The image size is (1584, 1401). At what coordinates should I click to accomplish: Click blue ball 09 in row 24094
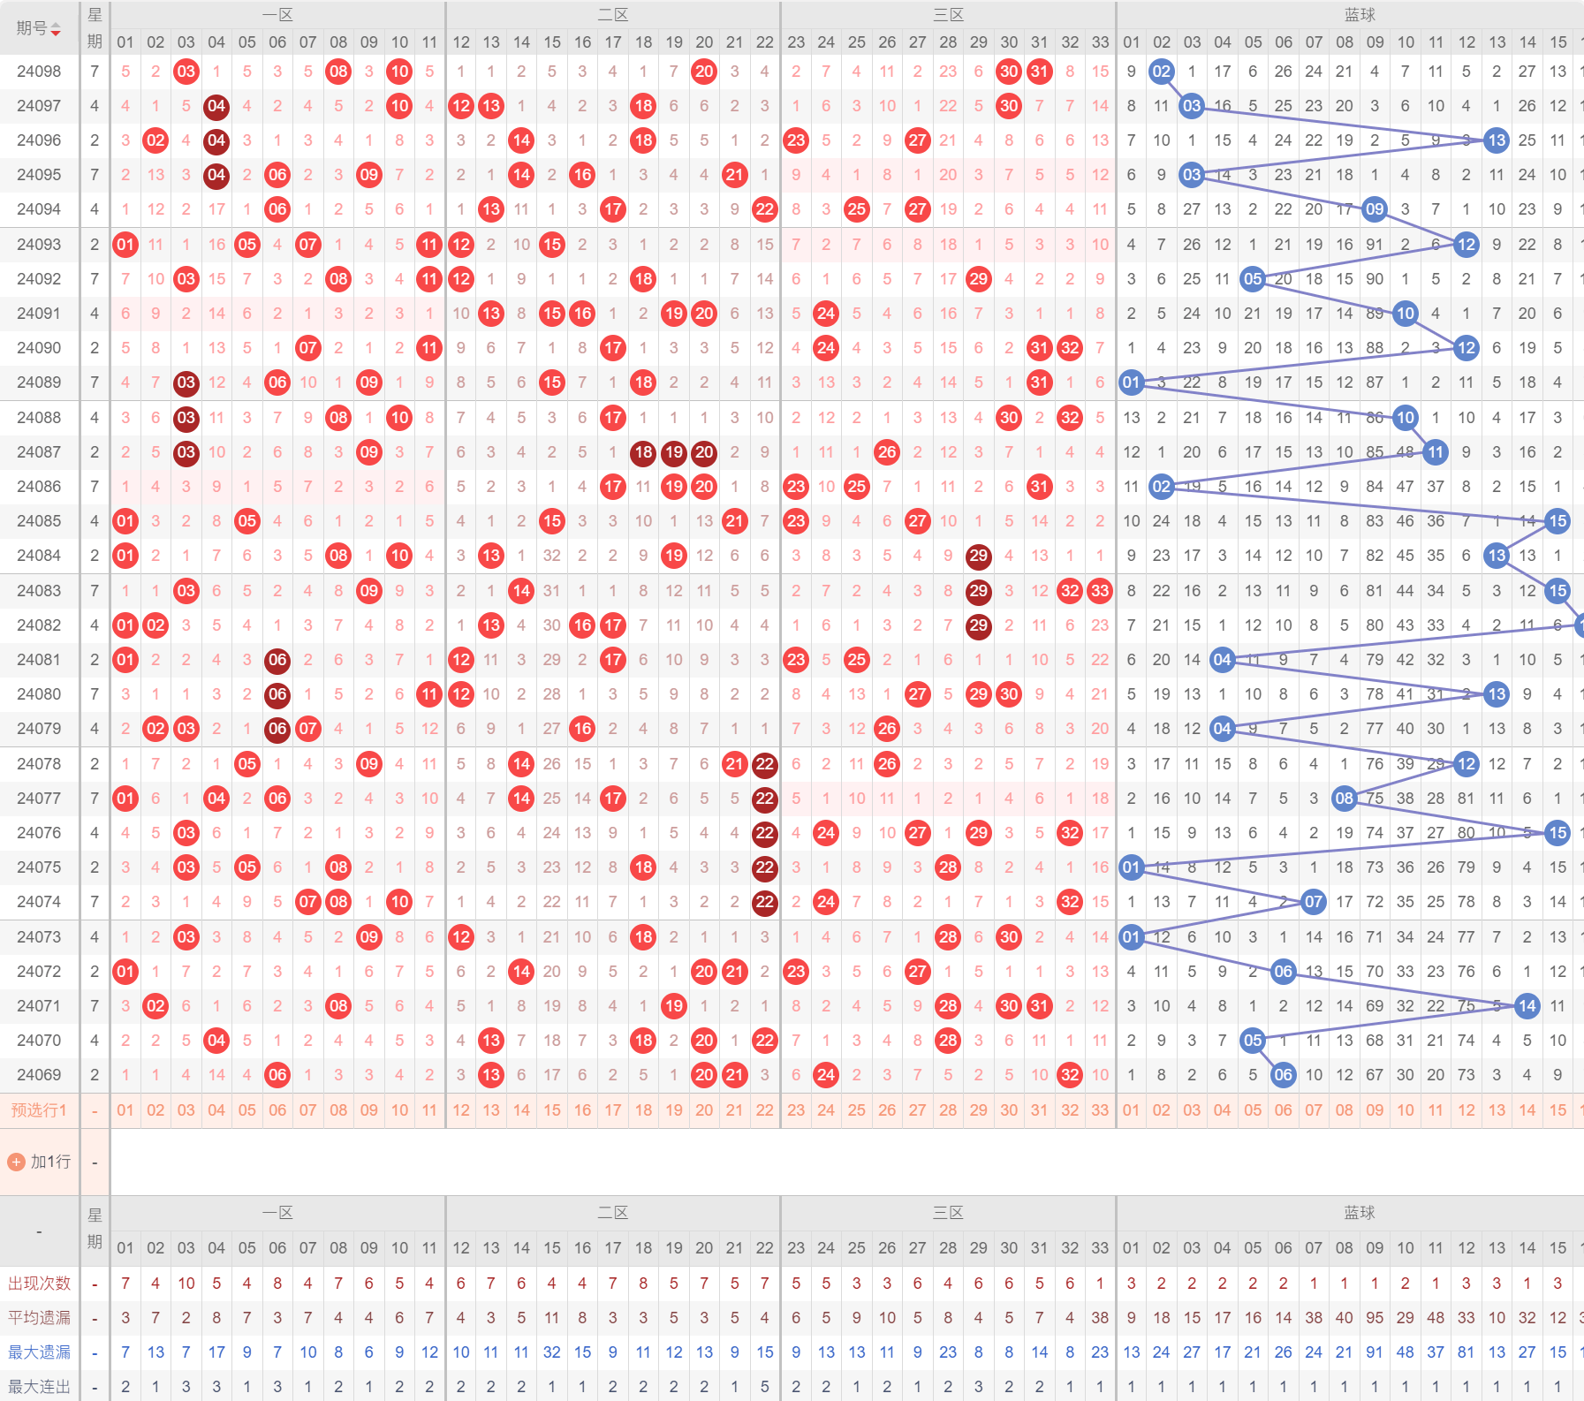tap(1375, 209)
